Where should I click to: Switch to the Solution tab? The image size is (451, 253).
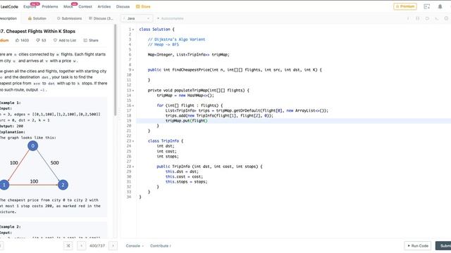37,18
